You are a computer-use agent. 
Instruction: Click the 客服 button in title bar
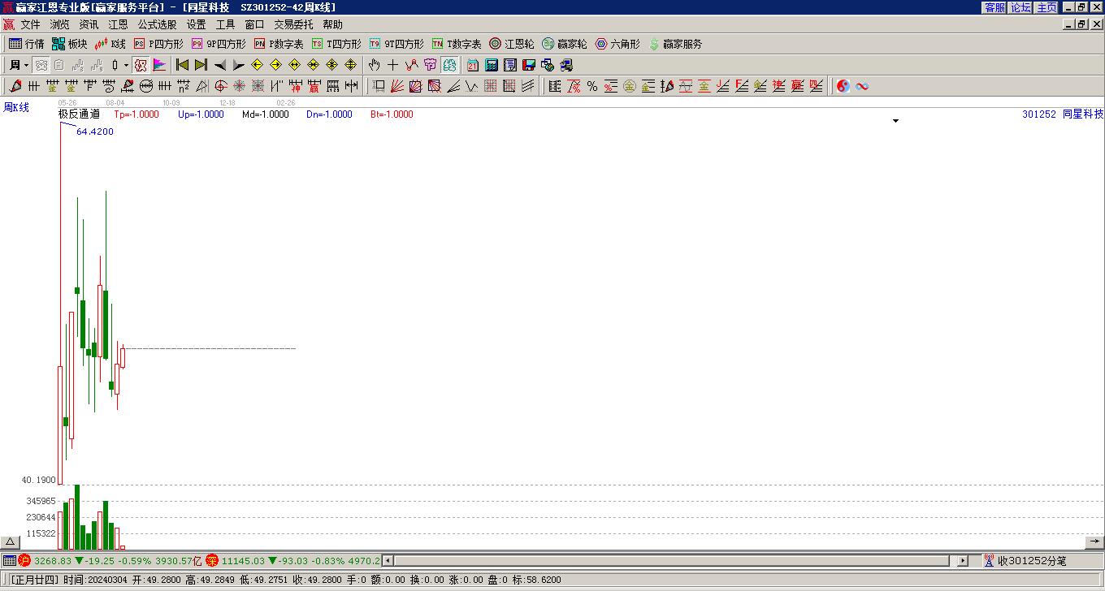click(x=994, y=7)
